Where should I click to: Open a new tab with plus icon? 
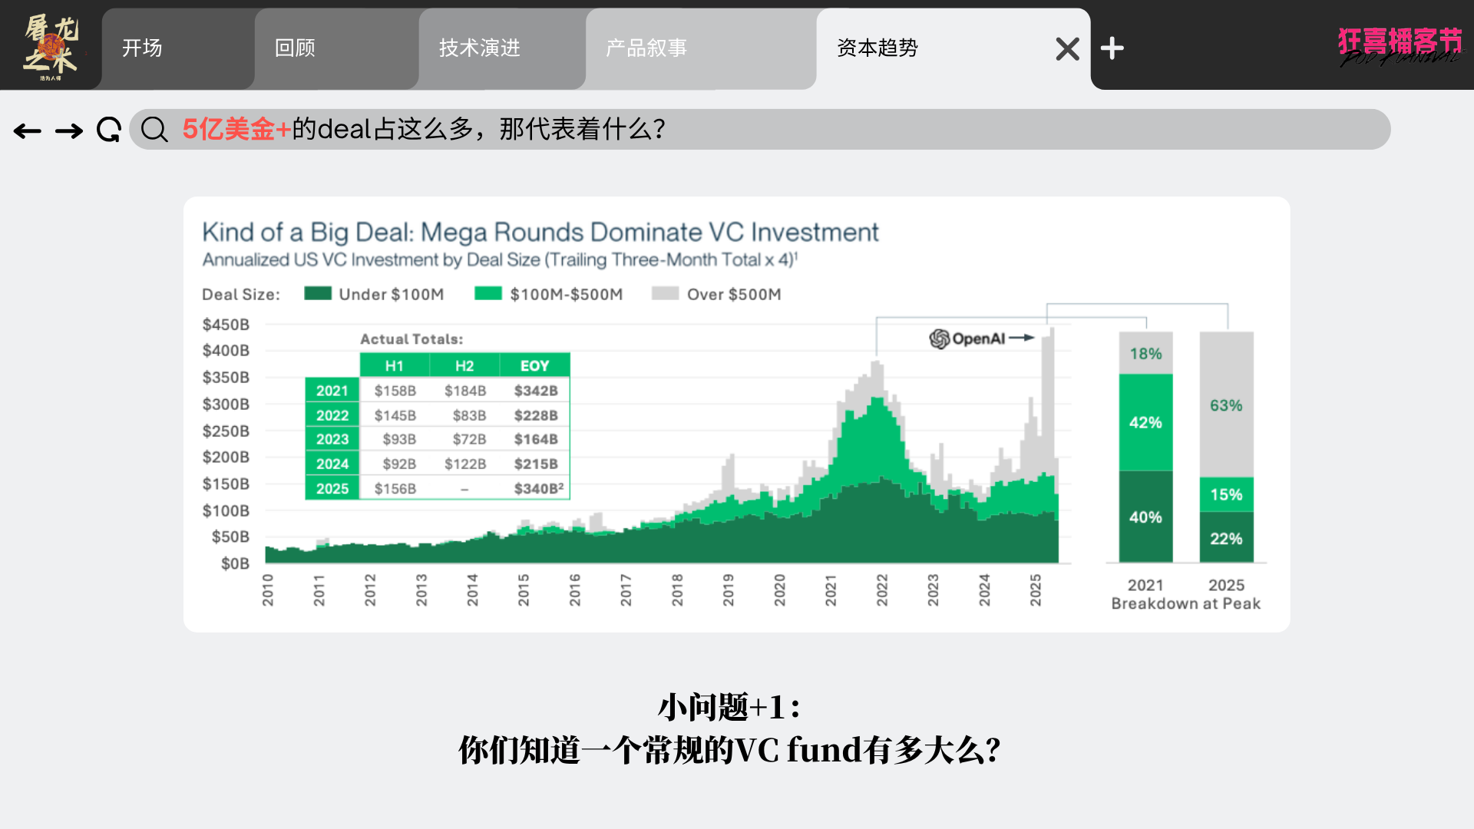pos(1112,48)
